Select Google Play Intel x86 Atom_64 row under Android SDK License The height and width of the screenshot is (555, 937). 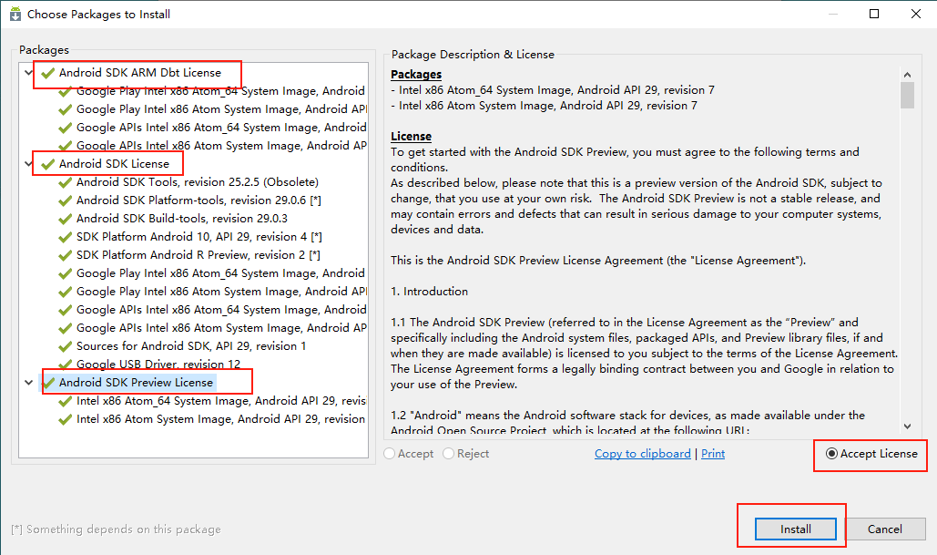point(220,273)
